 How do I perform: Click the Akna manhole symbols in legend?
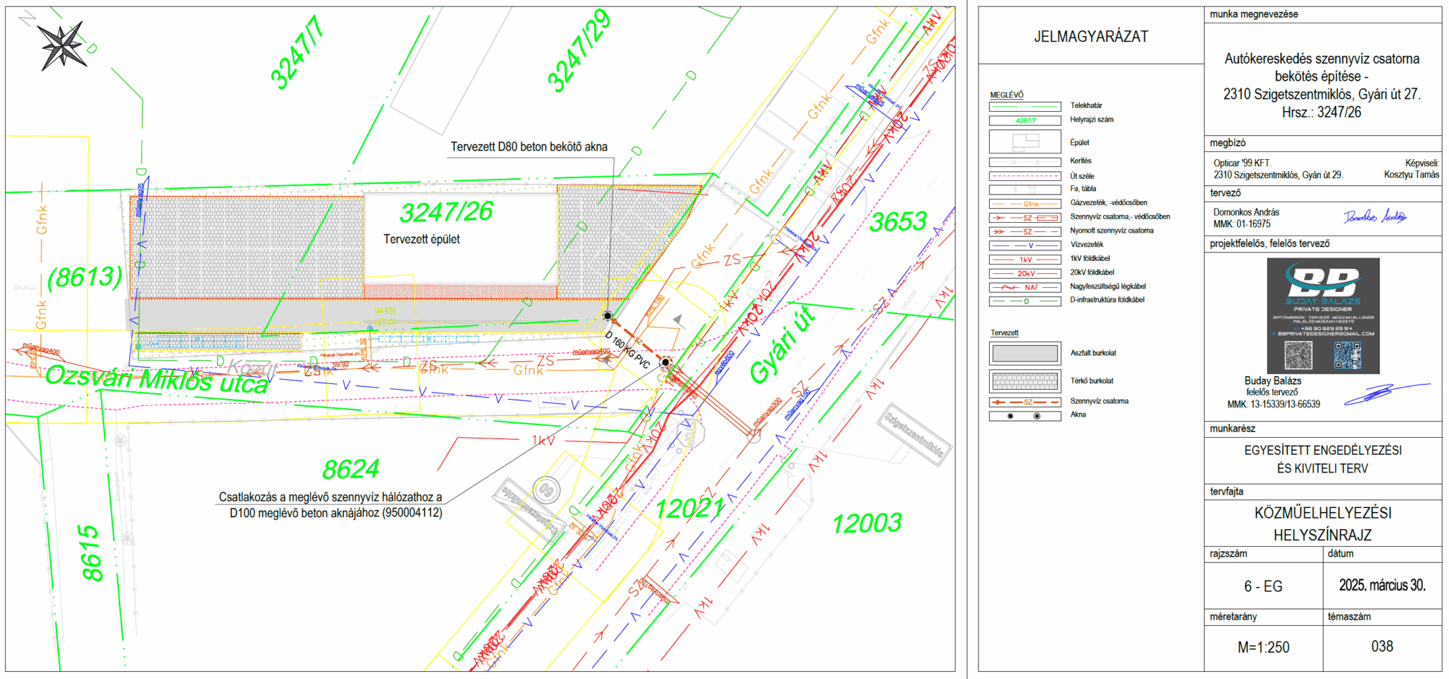pyautogui.click(x=1024, y=416)
